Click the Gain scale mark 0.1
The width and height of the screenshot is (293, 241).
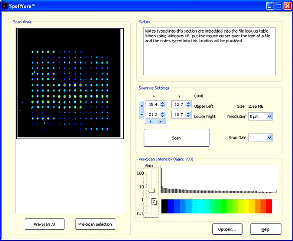click(x=140, y=213)
